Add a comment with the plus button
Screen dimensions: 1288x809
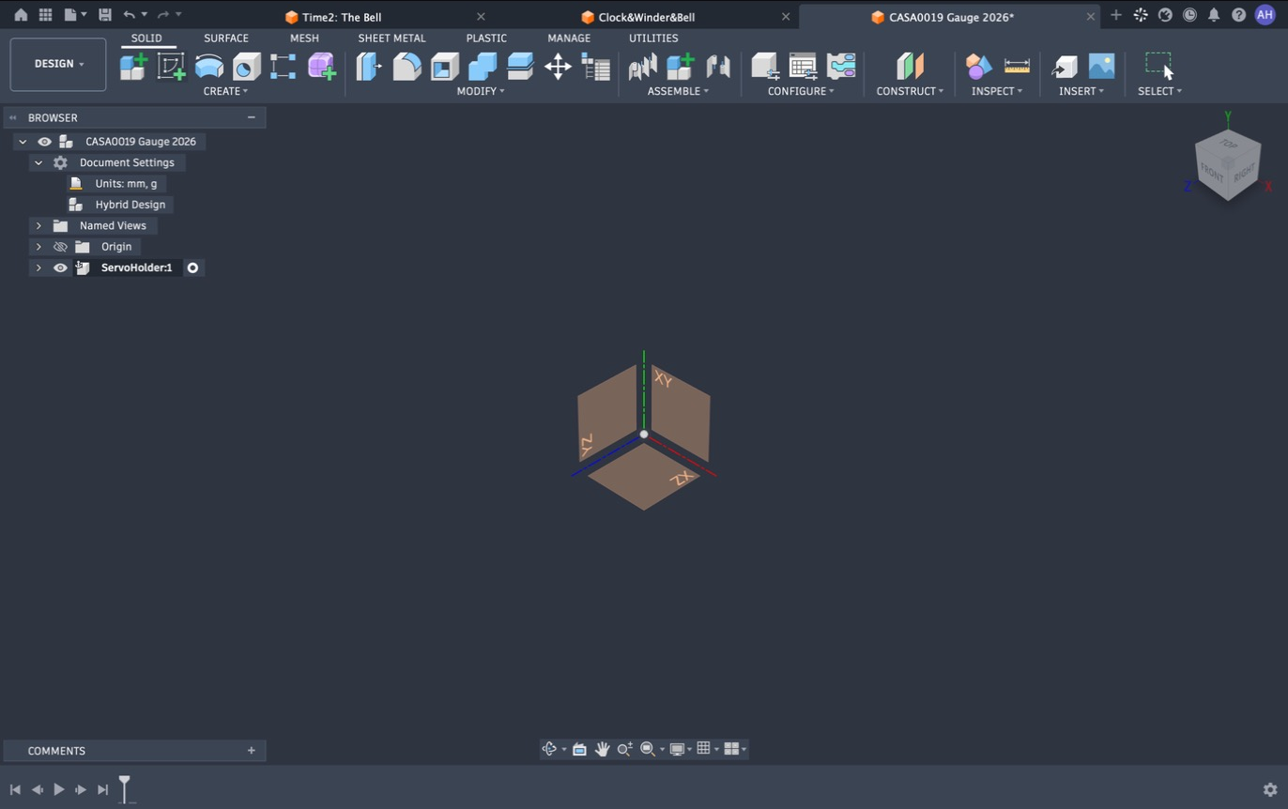coord(252,751)
